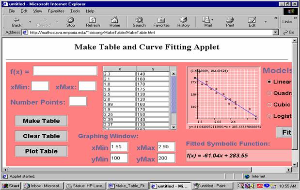This screenshot has width=300, height=190.
Task: Expand the Address bar dropdown arrow
Action: coord(275,32)
